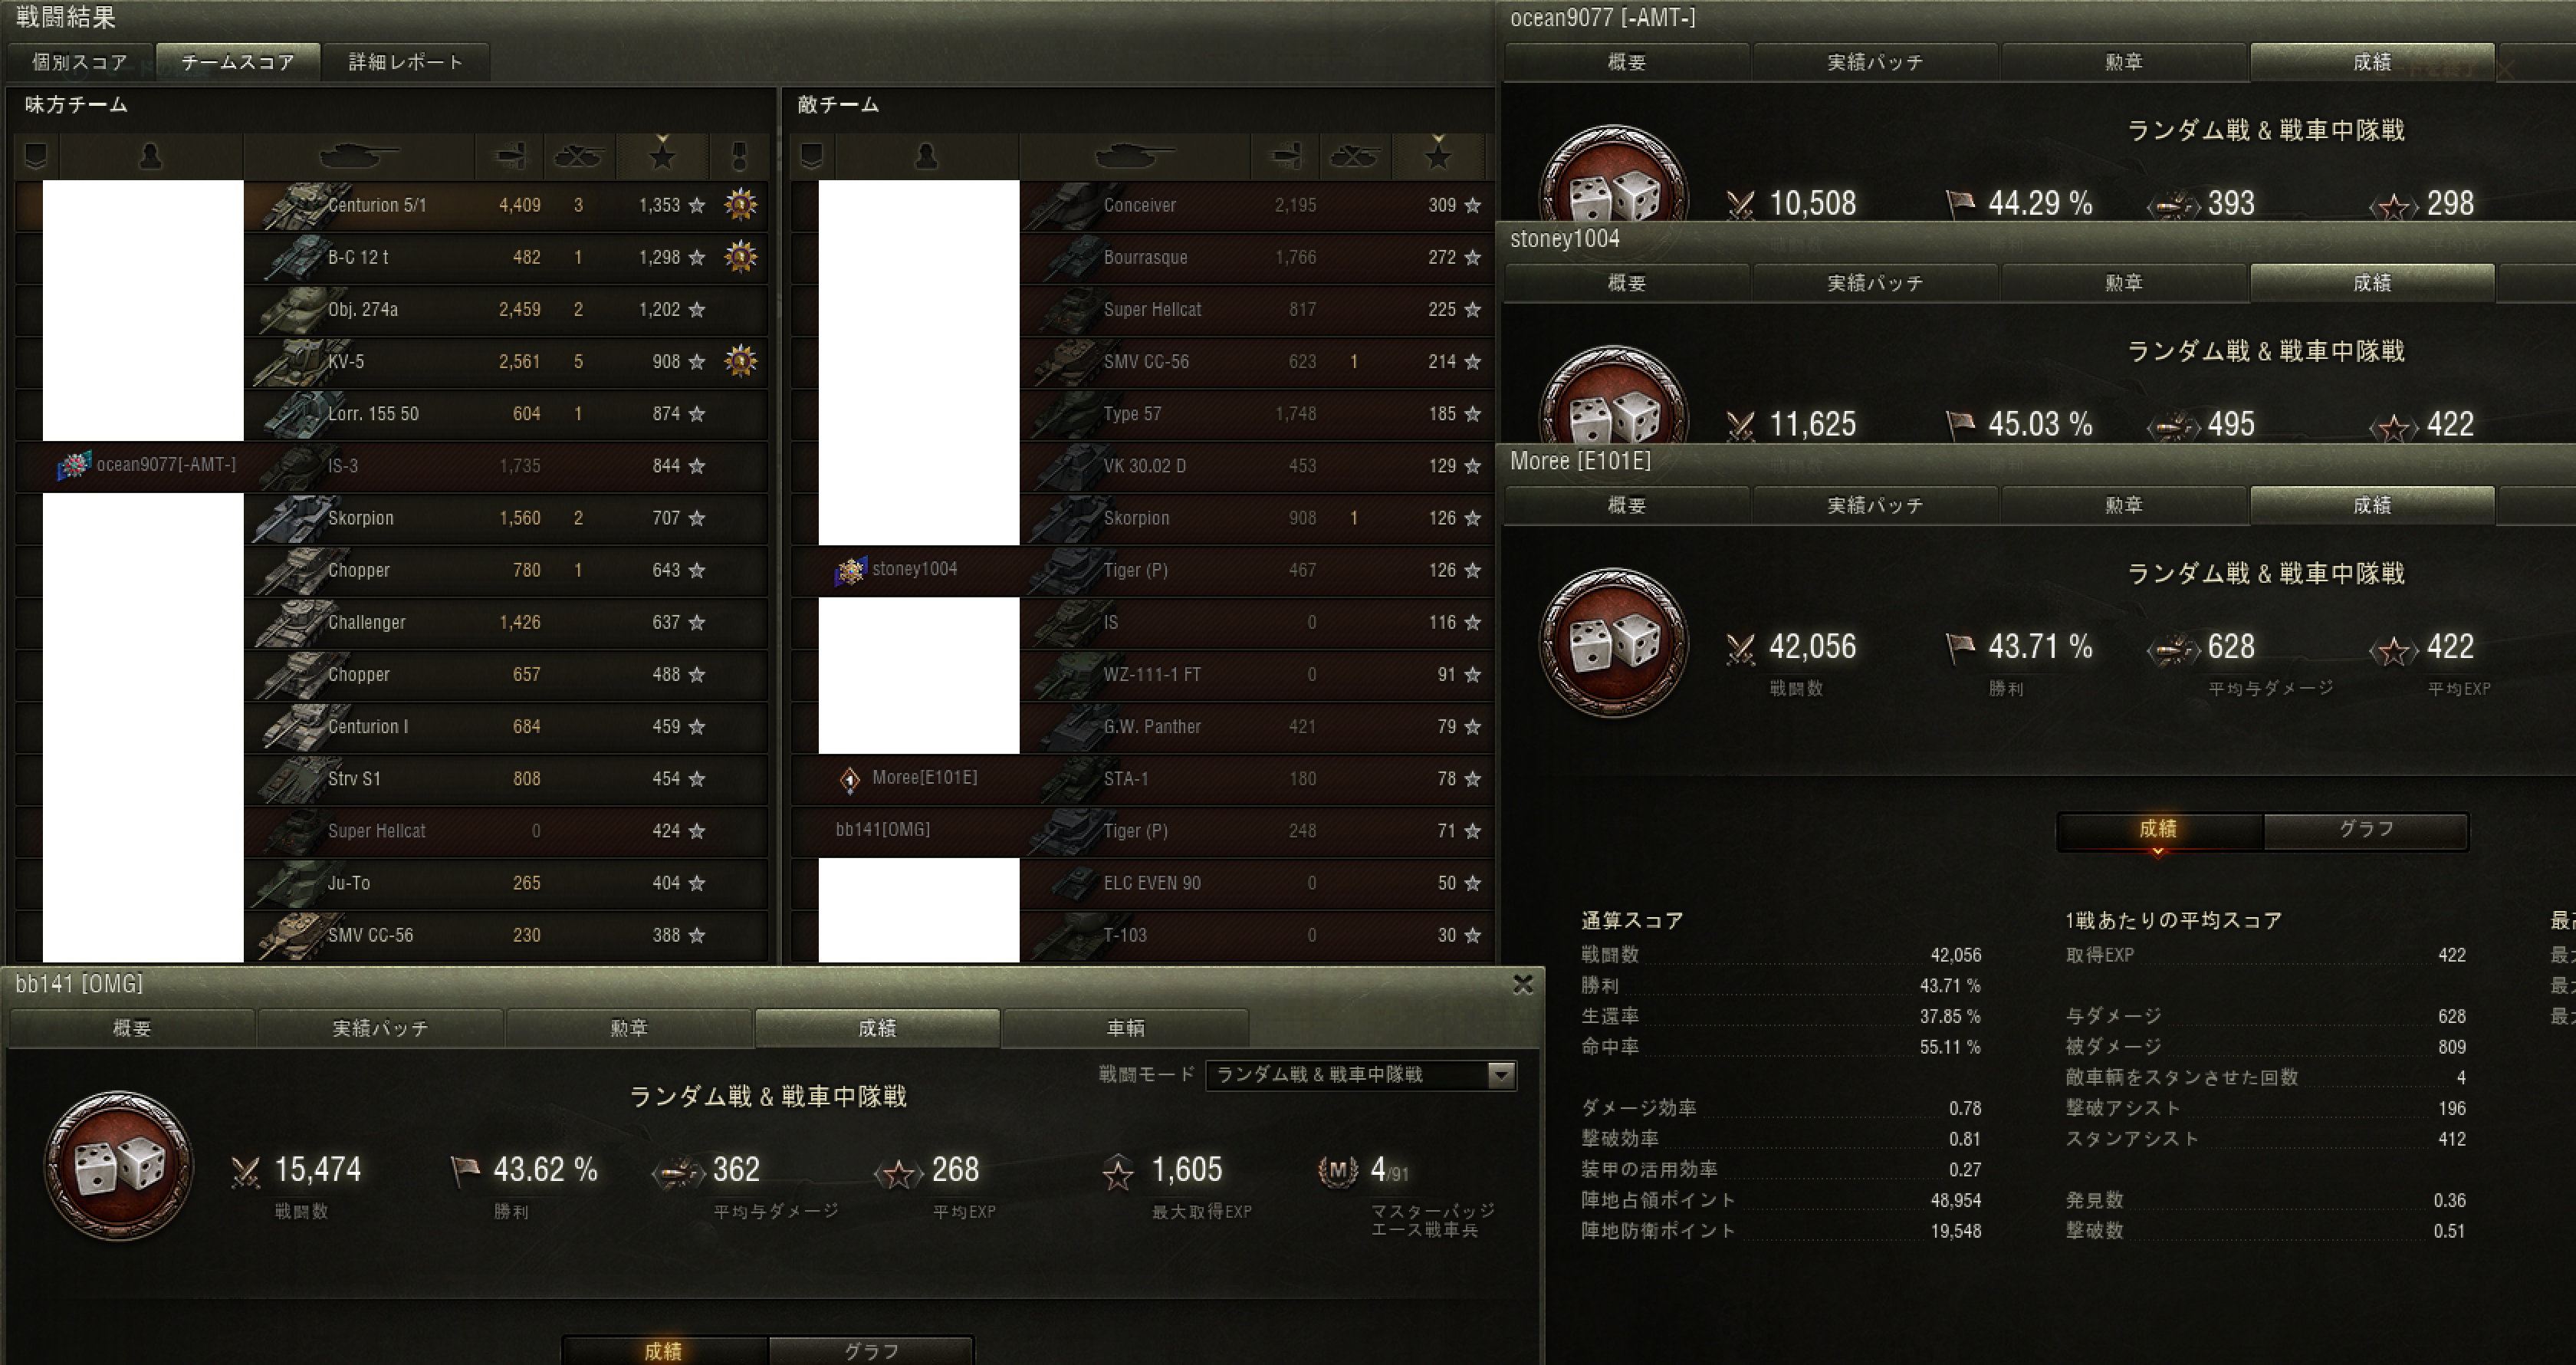
Task: Sort allied team by damage column icon
Action: coord(510,156)
